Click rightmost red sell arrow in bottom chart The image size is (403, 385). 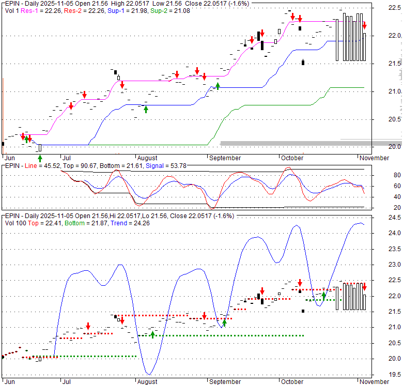[x=364, y=287]
